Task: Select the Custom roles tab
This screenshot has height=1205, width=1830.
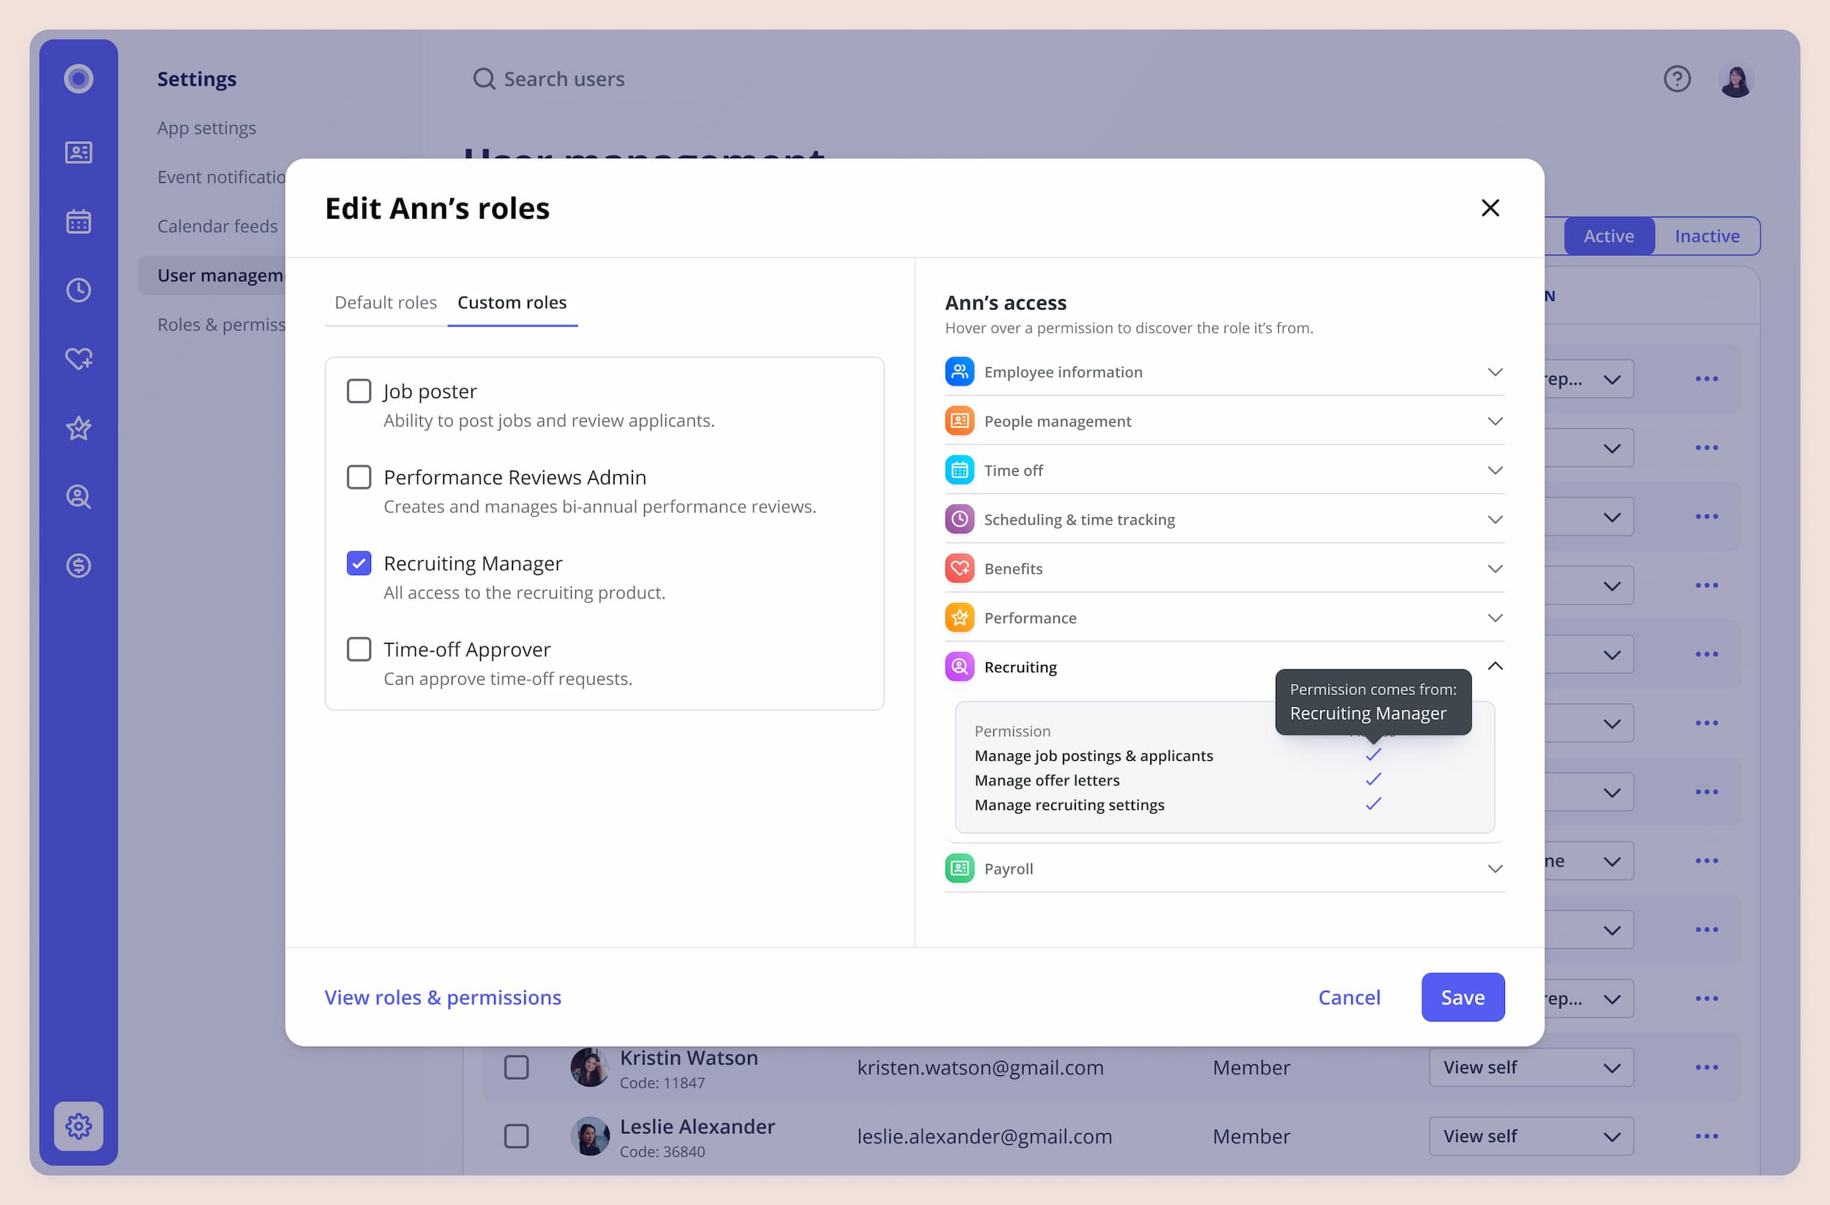Action: [512, 302]
